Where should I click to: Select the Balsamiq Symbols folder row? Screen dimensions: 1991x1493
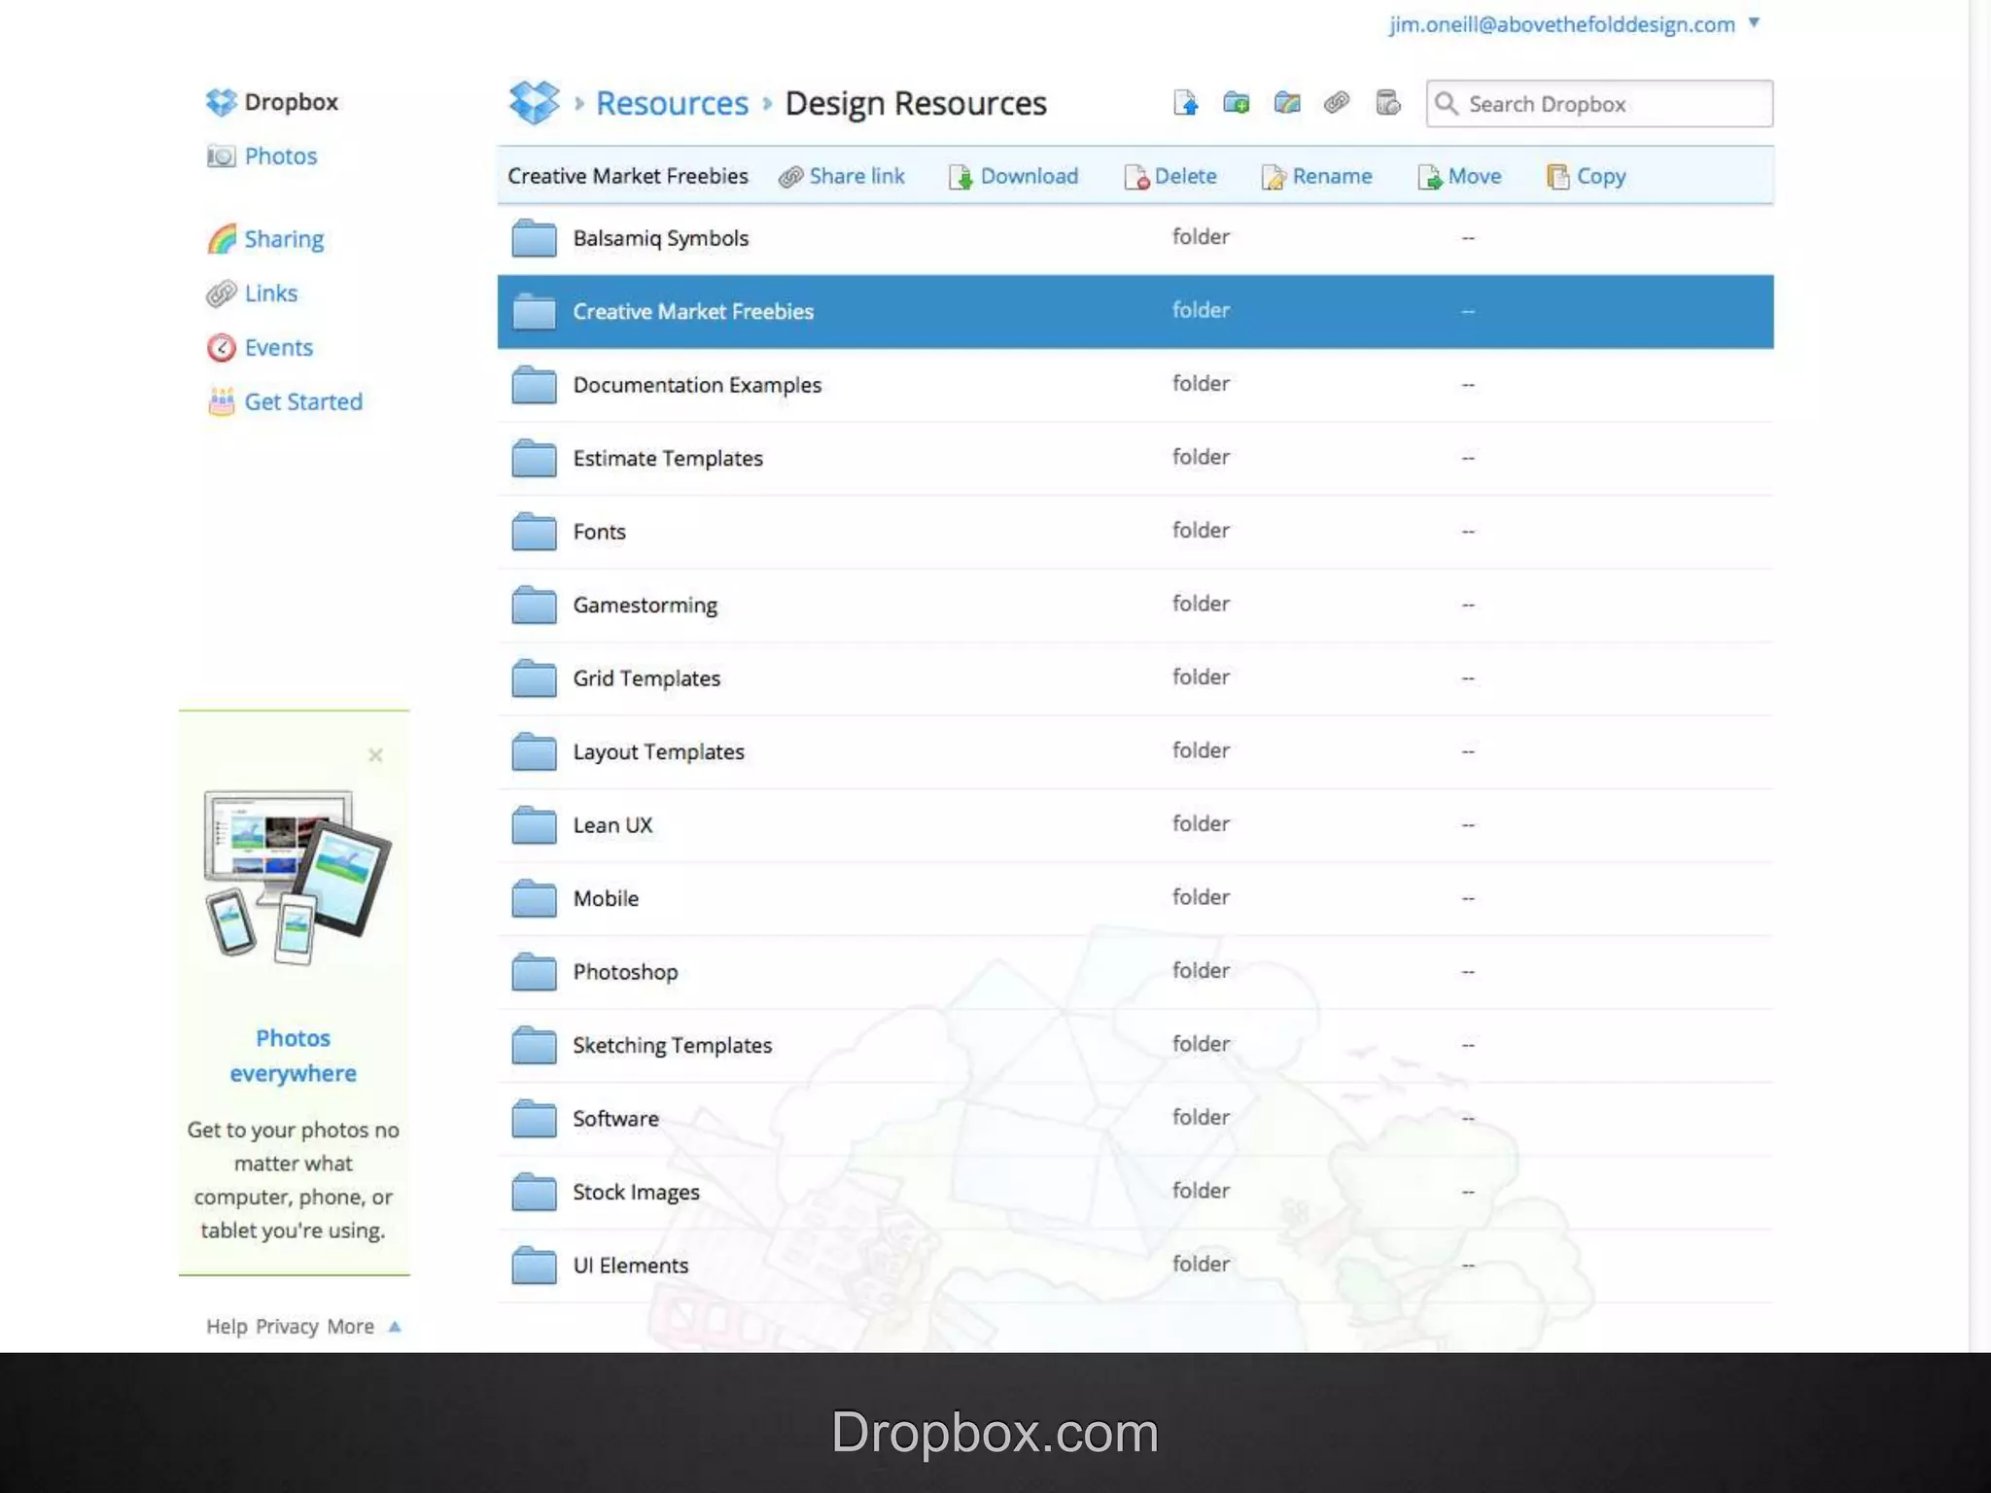pyautogui.click(x=1135, y=238)
